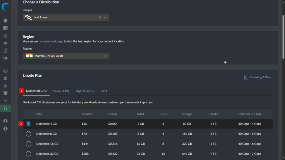
Task: Click the vertical page scrollbar
Action: pyautogui.click(x=283, y=37)
